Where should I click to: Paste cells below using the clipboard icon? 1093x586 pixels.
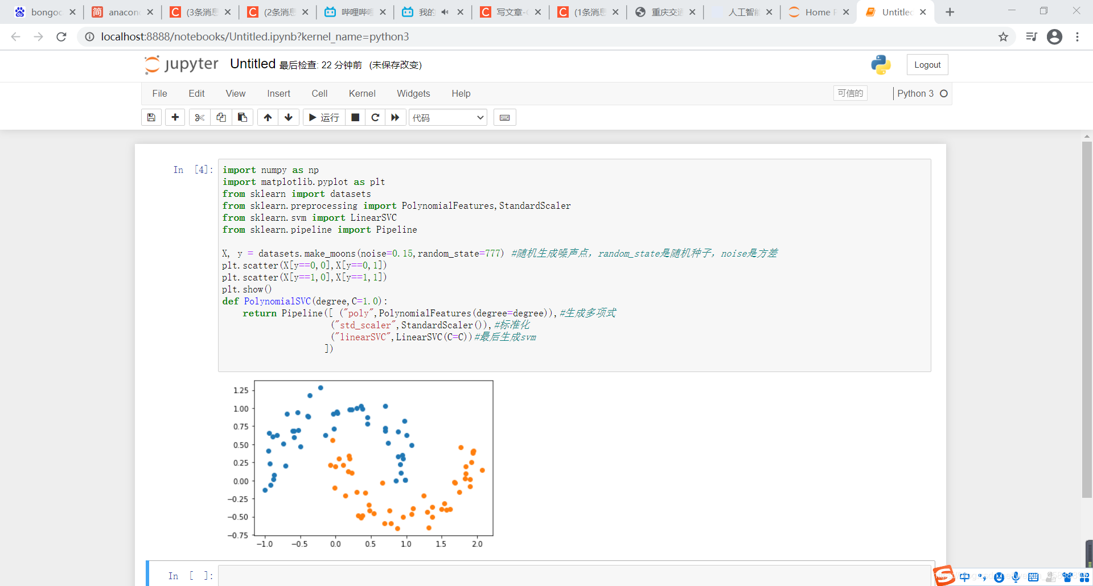(243, 117)
